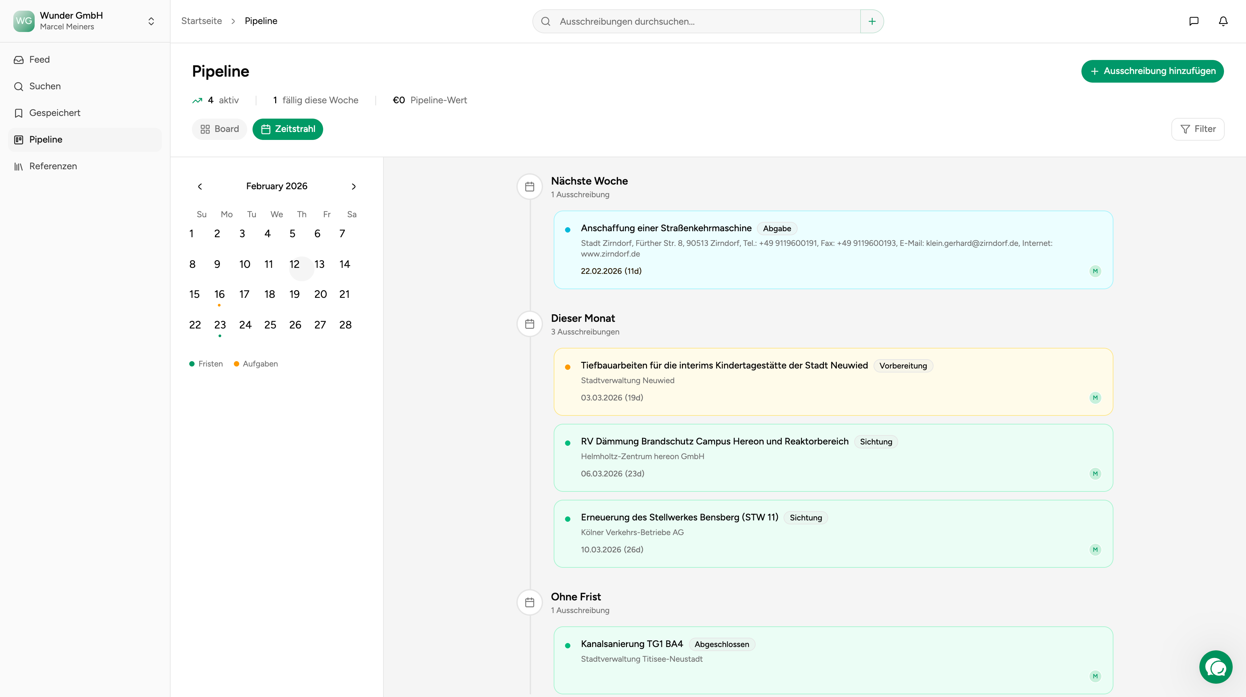
Task: Open Gespeichert in the sidebar
Action: [55, 113]
